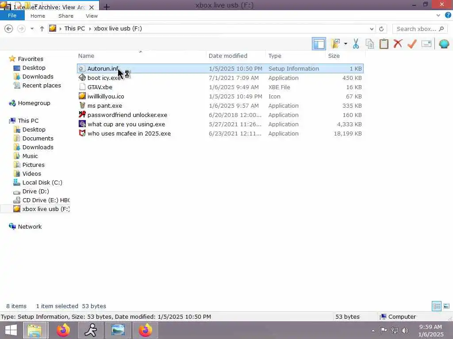Screen dimensions: 453x339
Task: Click xbox live usb (F:) breadcrumb
Action: click(x=118, y=29)
